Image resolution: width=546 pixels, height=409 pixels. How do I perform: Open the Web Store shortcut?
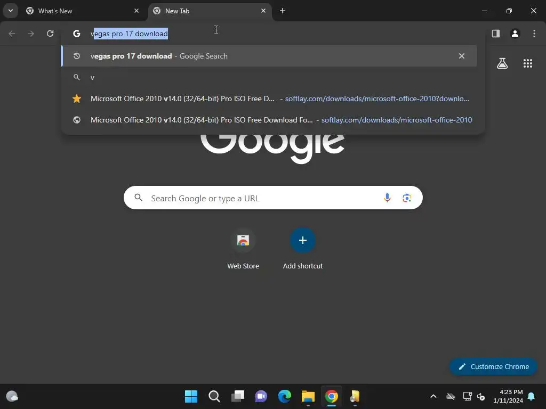tap(243, 249)
